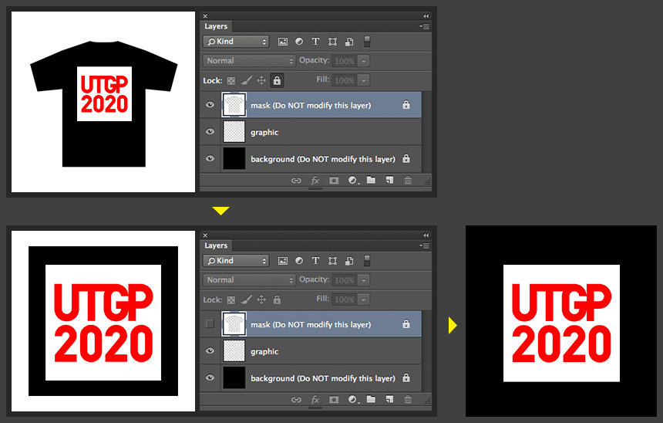Close the bottom Layers panel
This screenshot has width=663, height=423.
coord(205,235)
